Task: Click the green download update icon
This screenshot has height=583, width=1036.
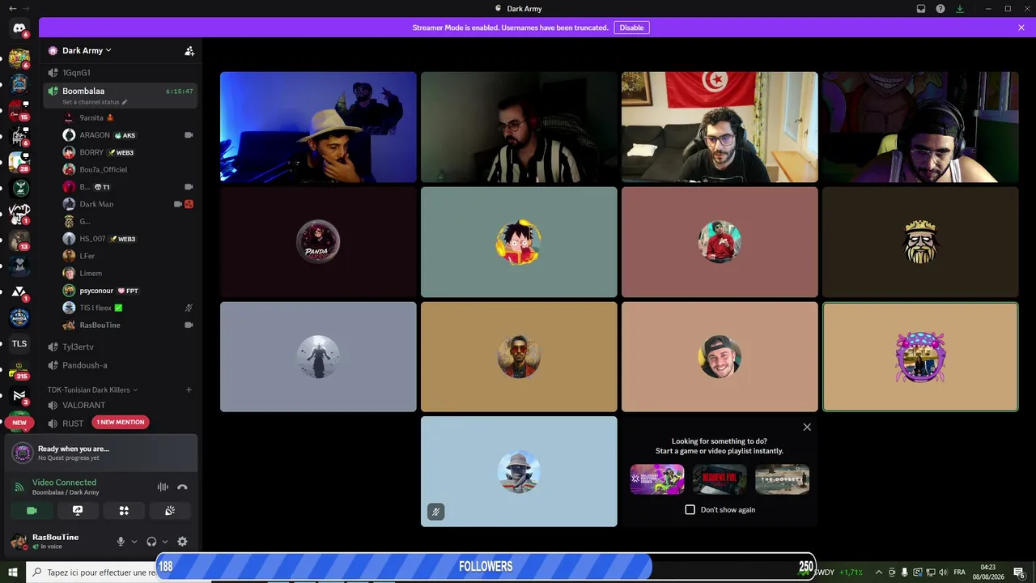Action: tap(960, 9)
